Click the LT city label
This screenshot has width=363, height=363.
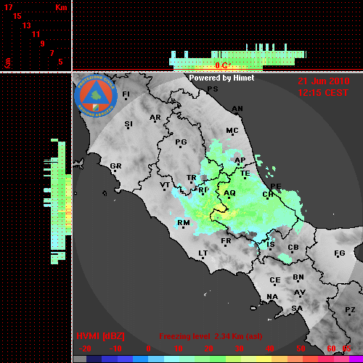203,253
